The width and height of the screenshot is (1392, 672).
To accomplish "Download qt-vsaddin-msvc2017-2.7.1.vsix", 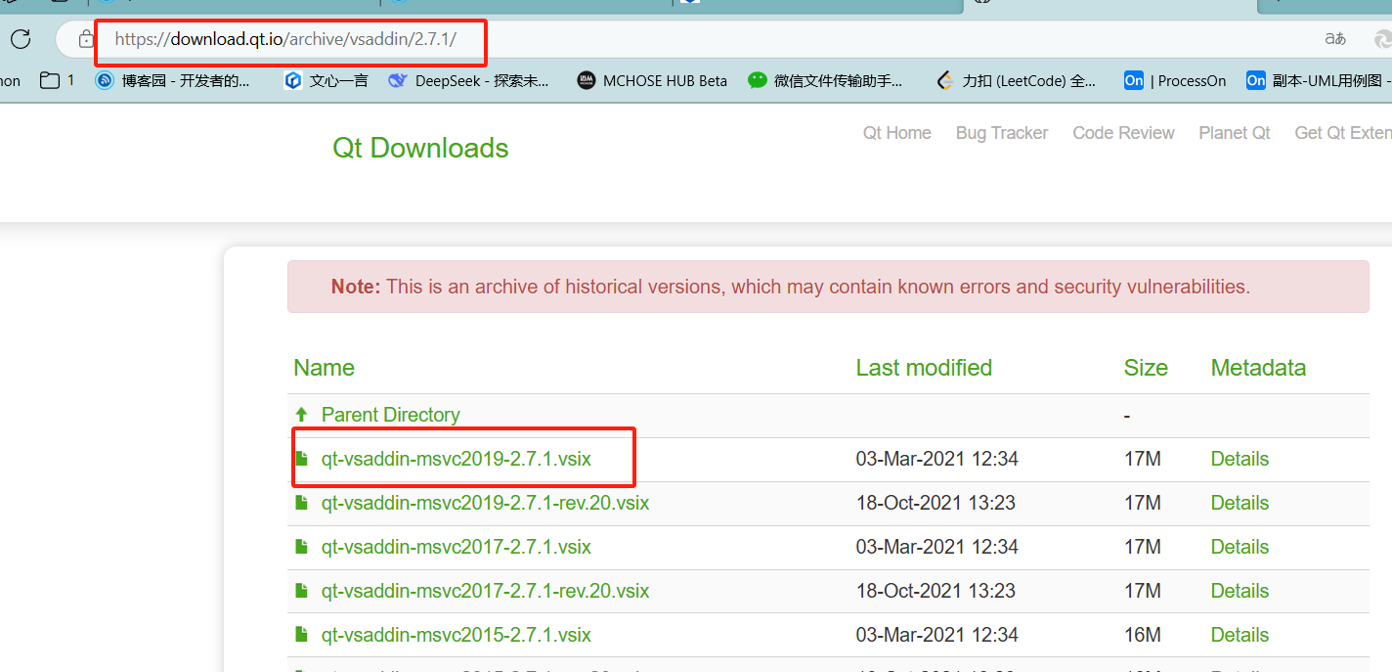I will click(456, 547).
